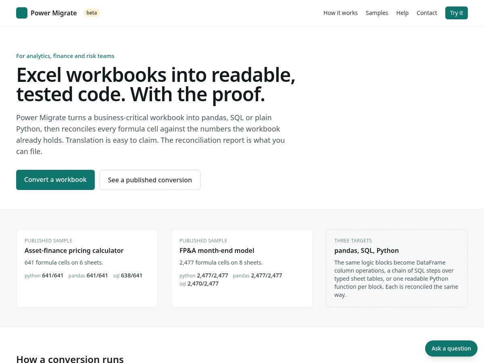Click the sql 638/641 result
Viewport: 484px width, 363px height.
tap(127, 275)
